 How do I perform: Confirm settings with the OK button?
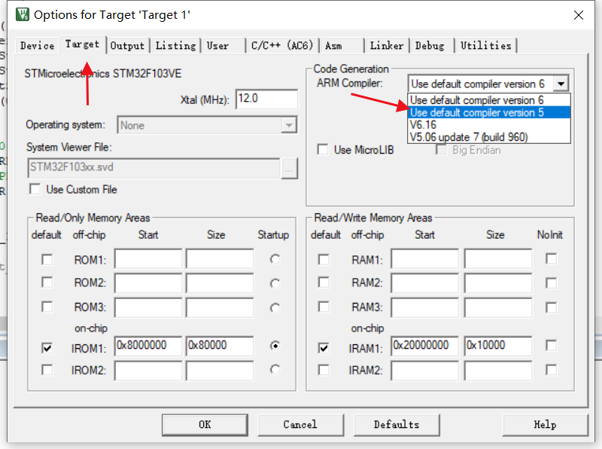tap(205, 425)
